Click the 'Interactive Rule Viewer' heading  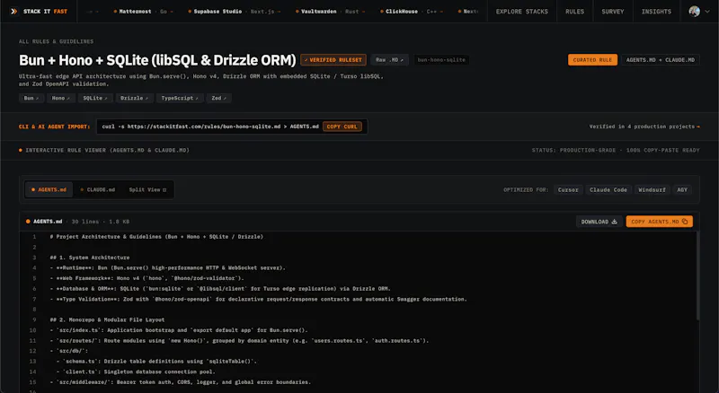coord(107,150)
